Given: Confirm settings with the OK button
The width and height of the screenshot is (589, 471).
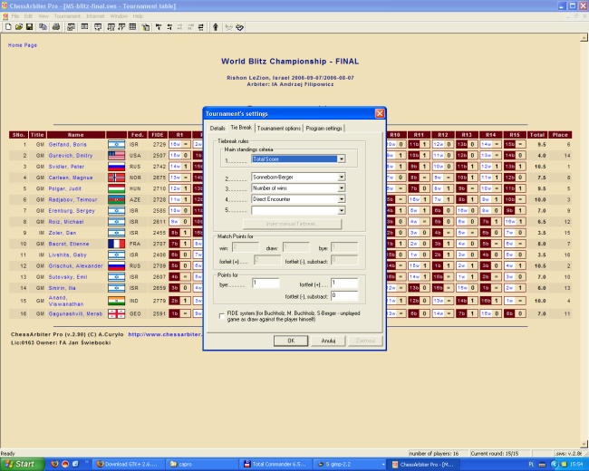Looking at the screenshot, I should point(291,341).
